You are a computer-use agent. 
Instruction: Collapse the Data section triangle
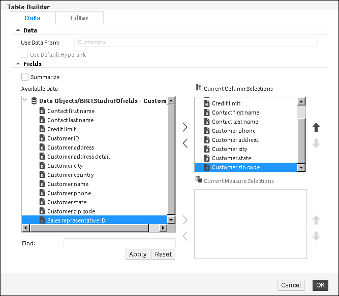pyautogui.click(x=18, y=30)
